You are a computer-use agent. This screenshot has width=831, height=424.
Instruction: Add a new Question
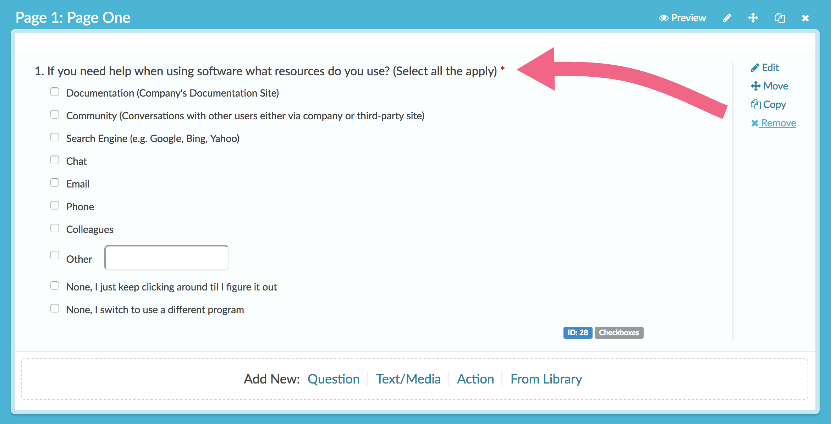(334, 379)
